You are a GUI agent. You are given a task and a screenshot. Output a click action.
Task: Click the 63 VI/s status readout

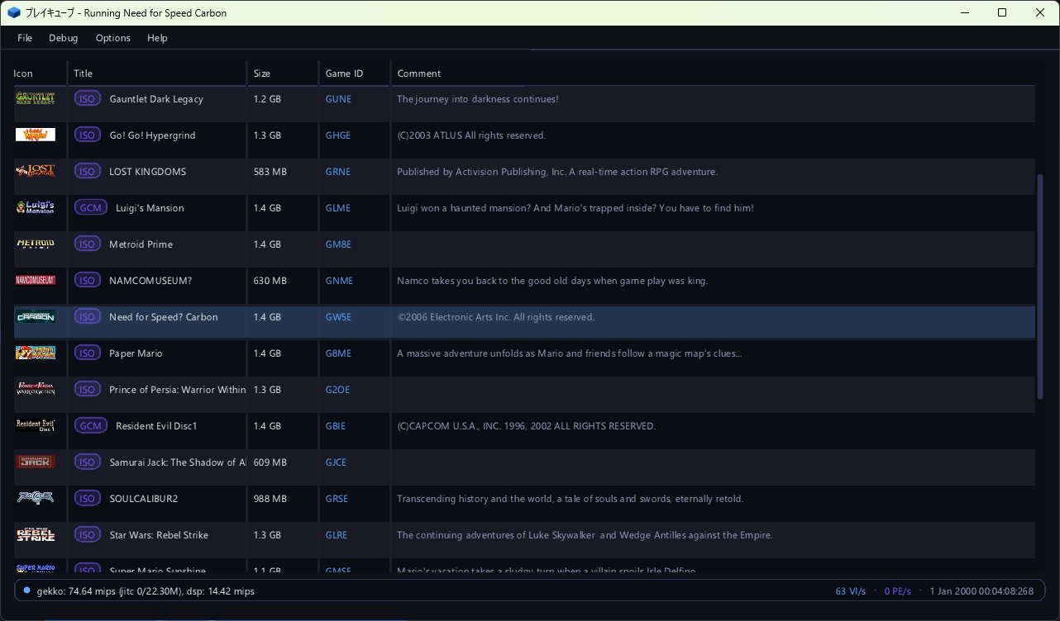click(x=851, y=591)
